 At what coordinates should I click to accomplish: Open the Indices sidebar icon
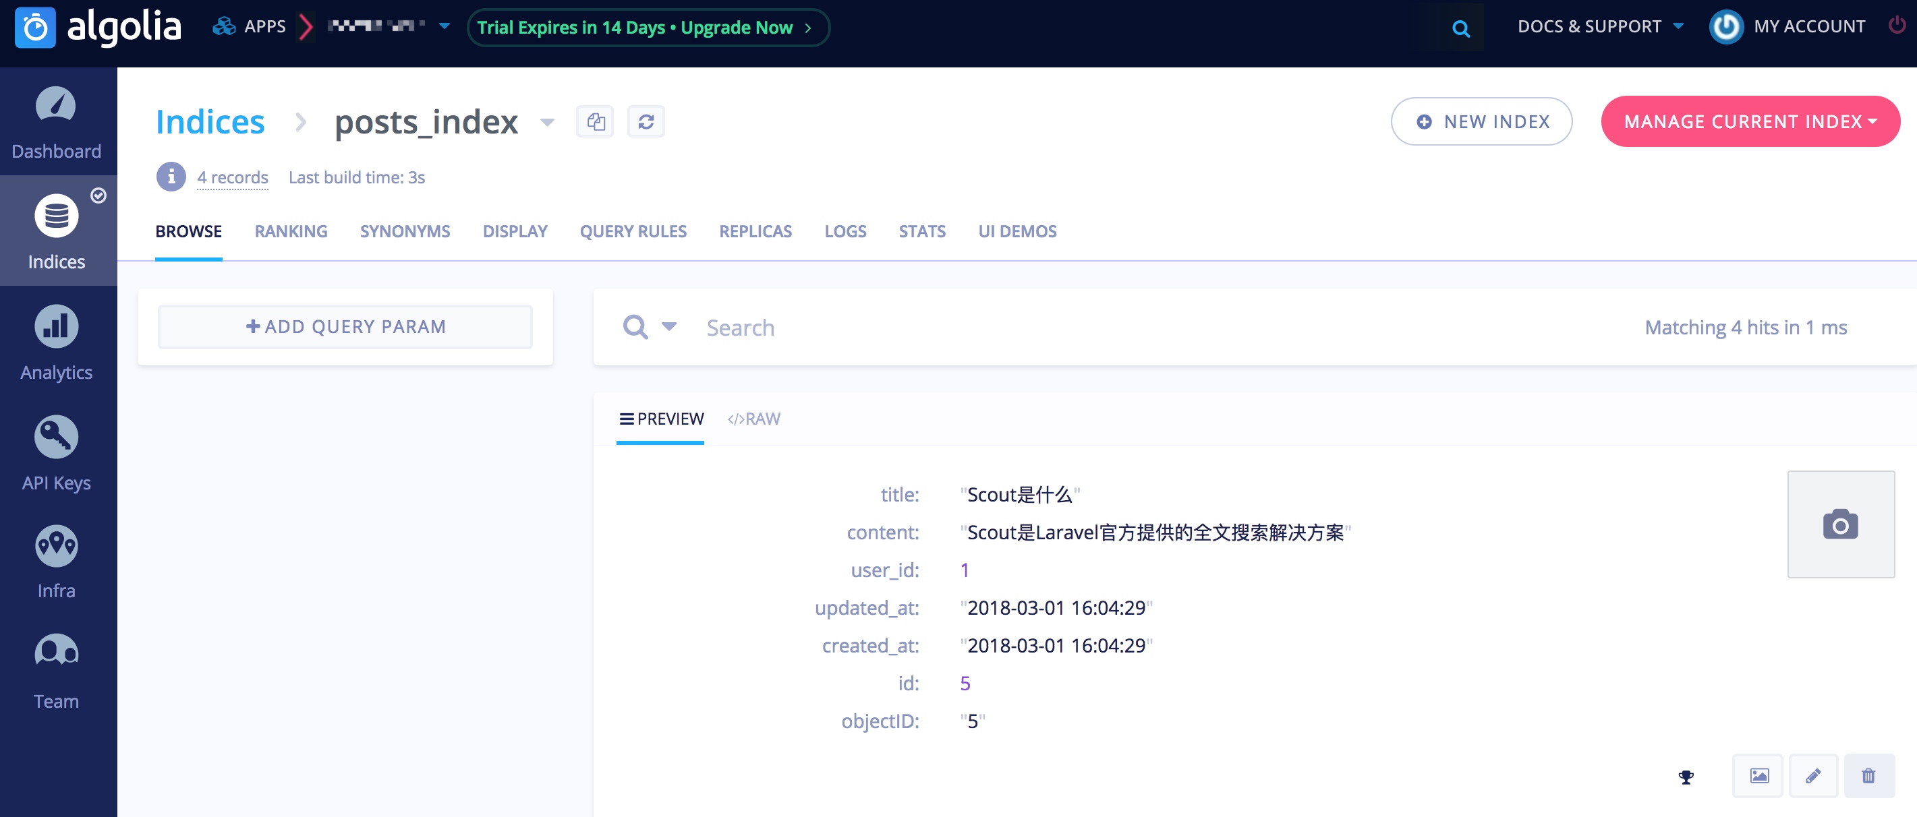click(56, 216)
